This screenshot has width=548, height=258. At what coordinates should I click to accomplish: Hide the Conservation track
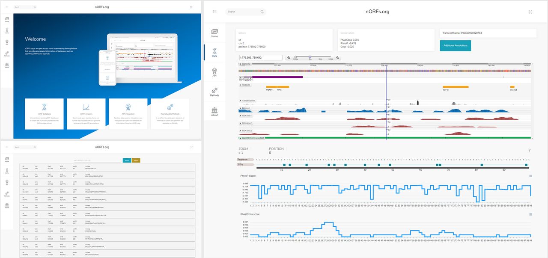coord(241,101)
